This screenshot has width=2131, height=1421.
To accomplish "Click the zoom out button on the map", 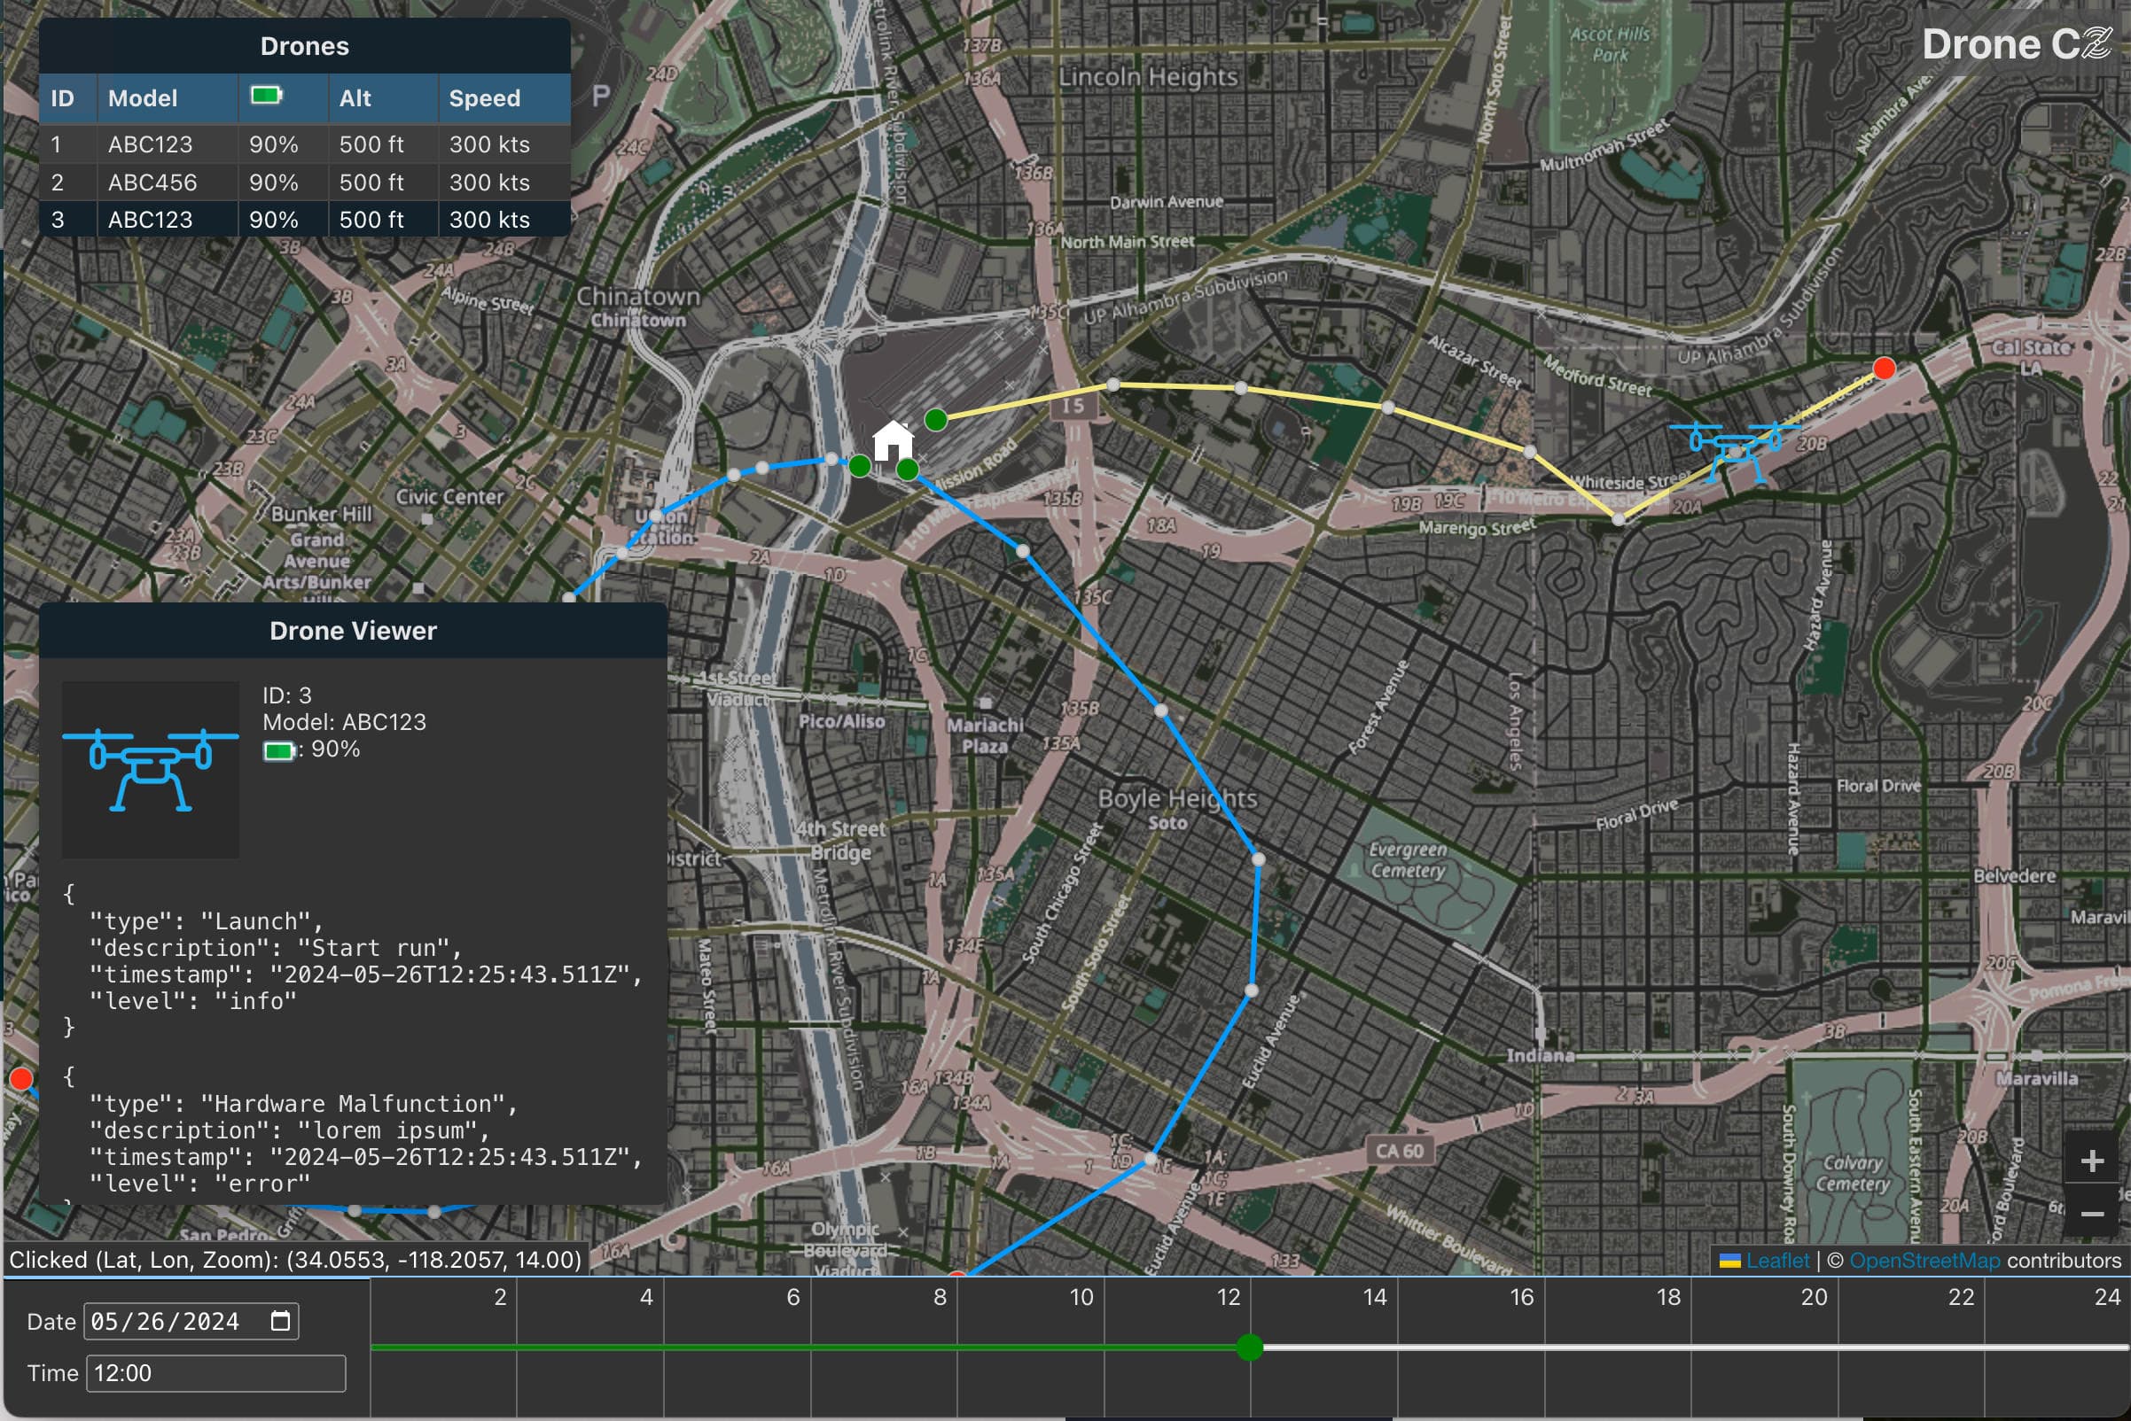I will point(2092,1213).
